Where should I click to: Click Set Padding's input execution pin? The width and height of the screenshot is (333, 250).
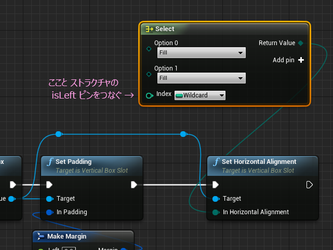[49, 185]
